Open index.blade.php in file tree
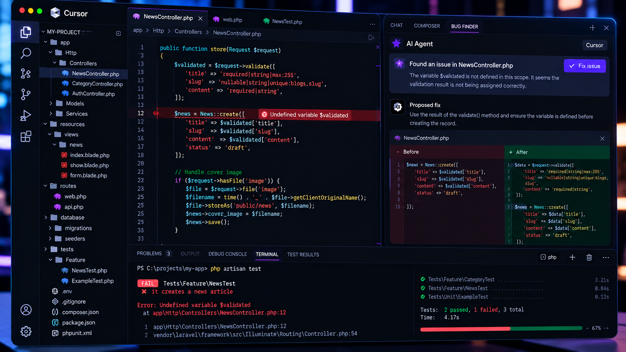This screenshot has width=626, height=352. tap(85, 155)
